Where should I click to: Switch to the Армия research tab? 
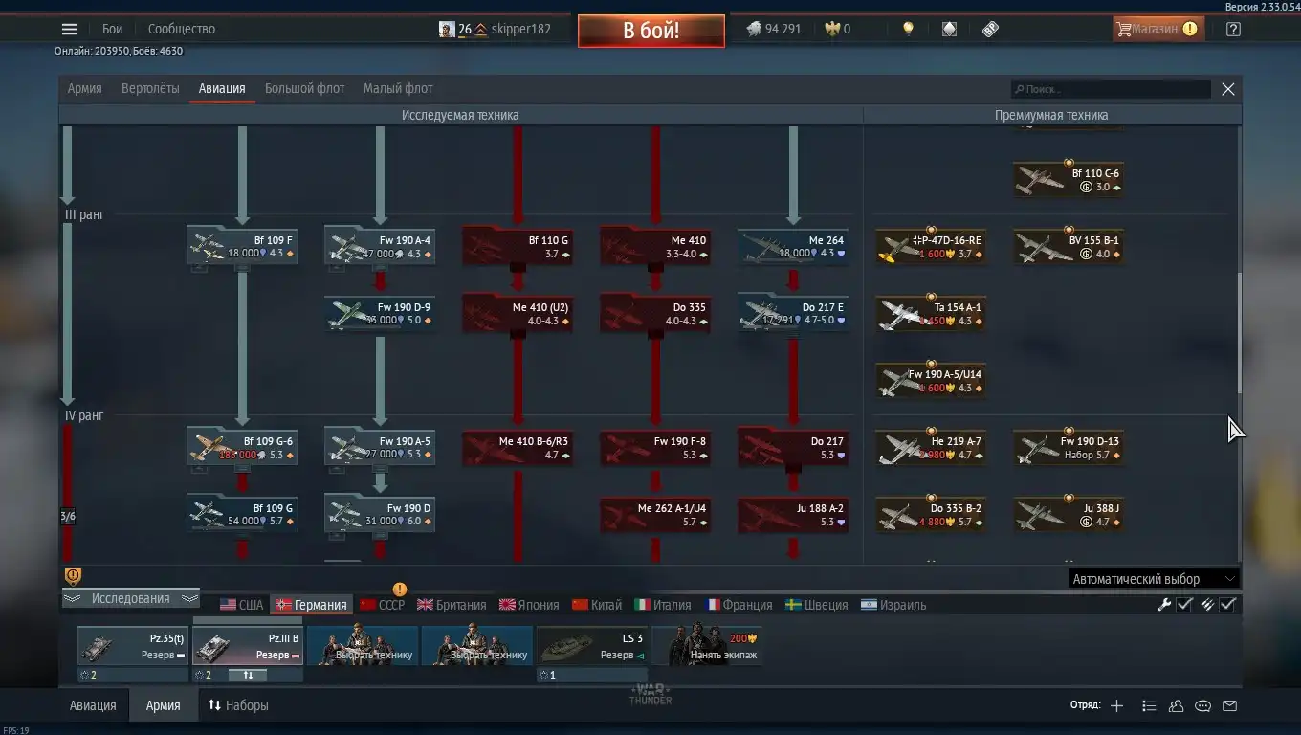(84, 88)
